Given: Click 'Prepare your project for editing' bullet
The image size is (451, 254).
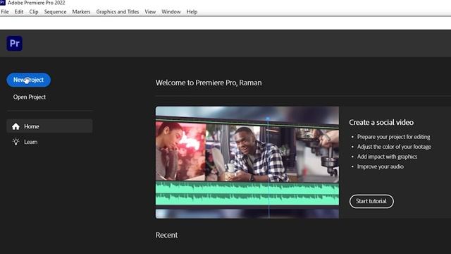Looking at the screenshot, I should pyautogui.click(x=393, y=137).
